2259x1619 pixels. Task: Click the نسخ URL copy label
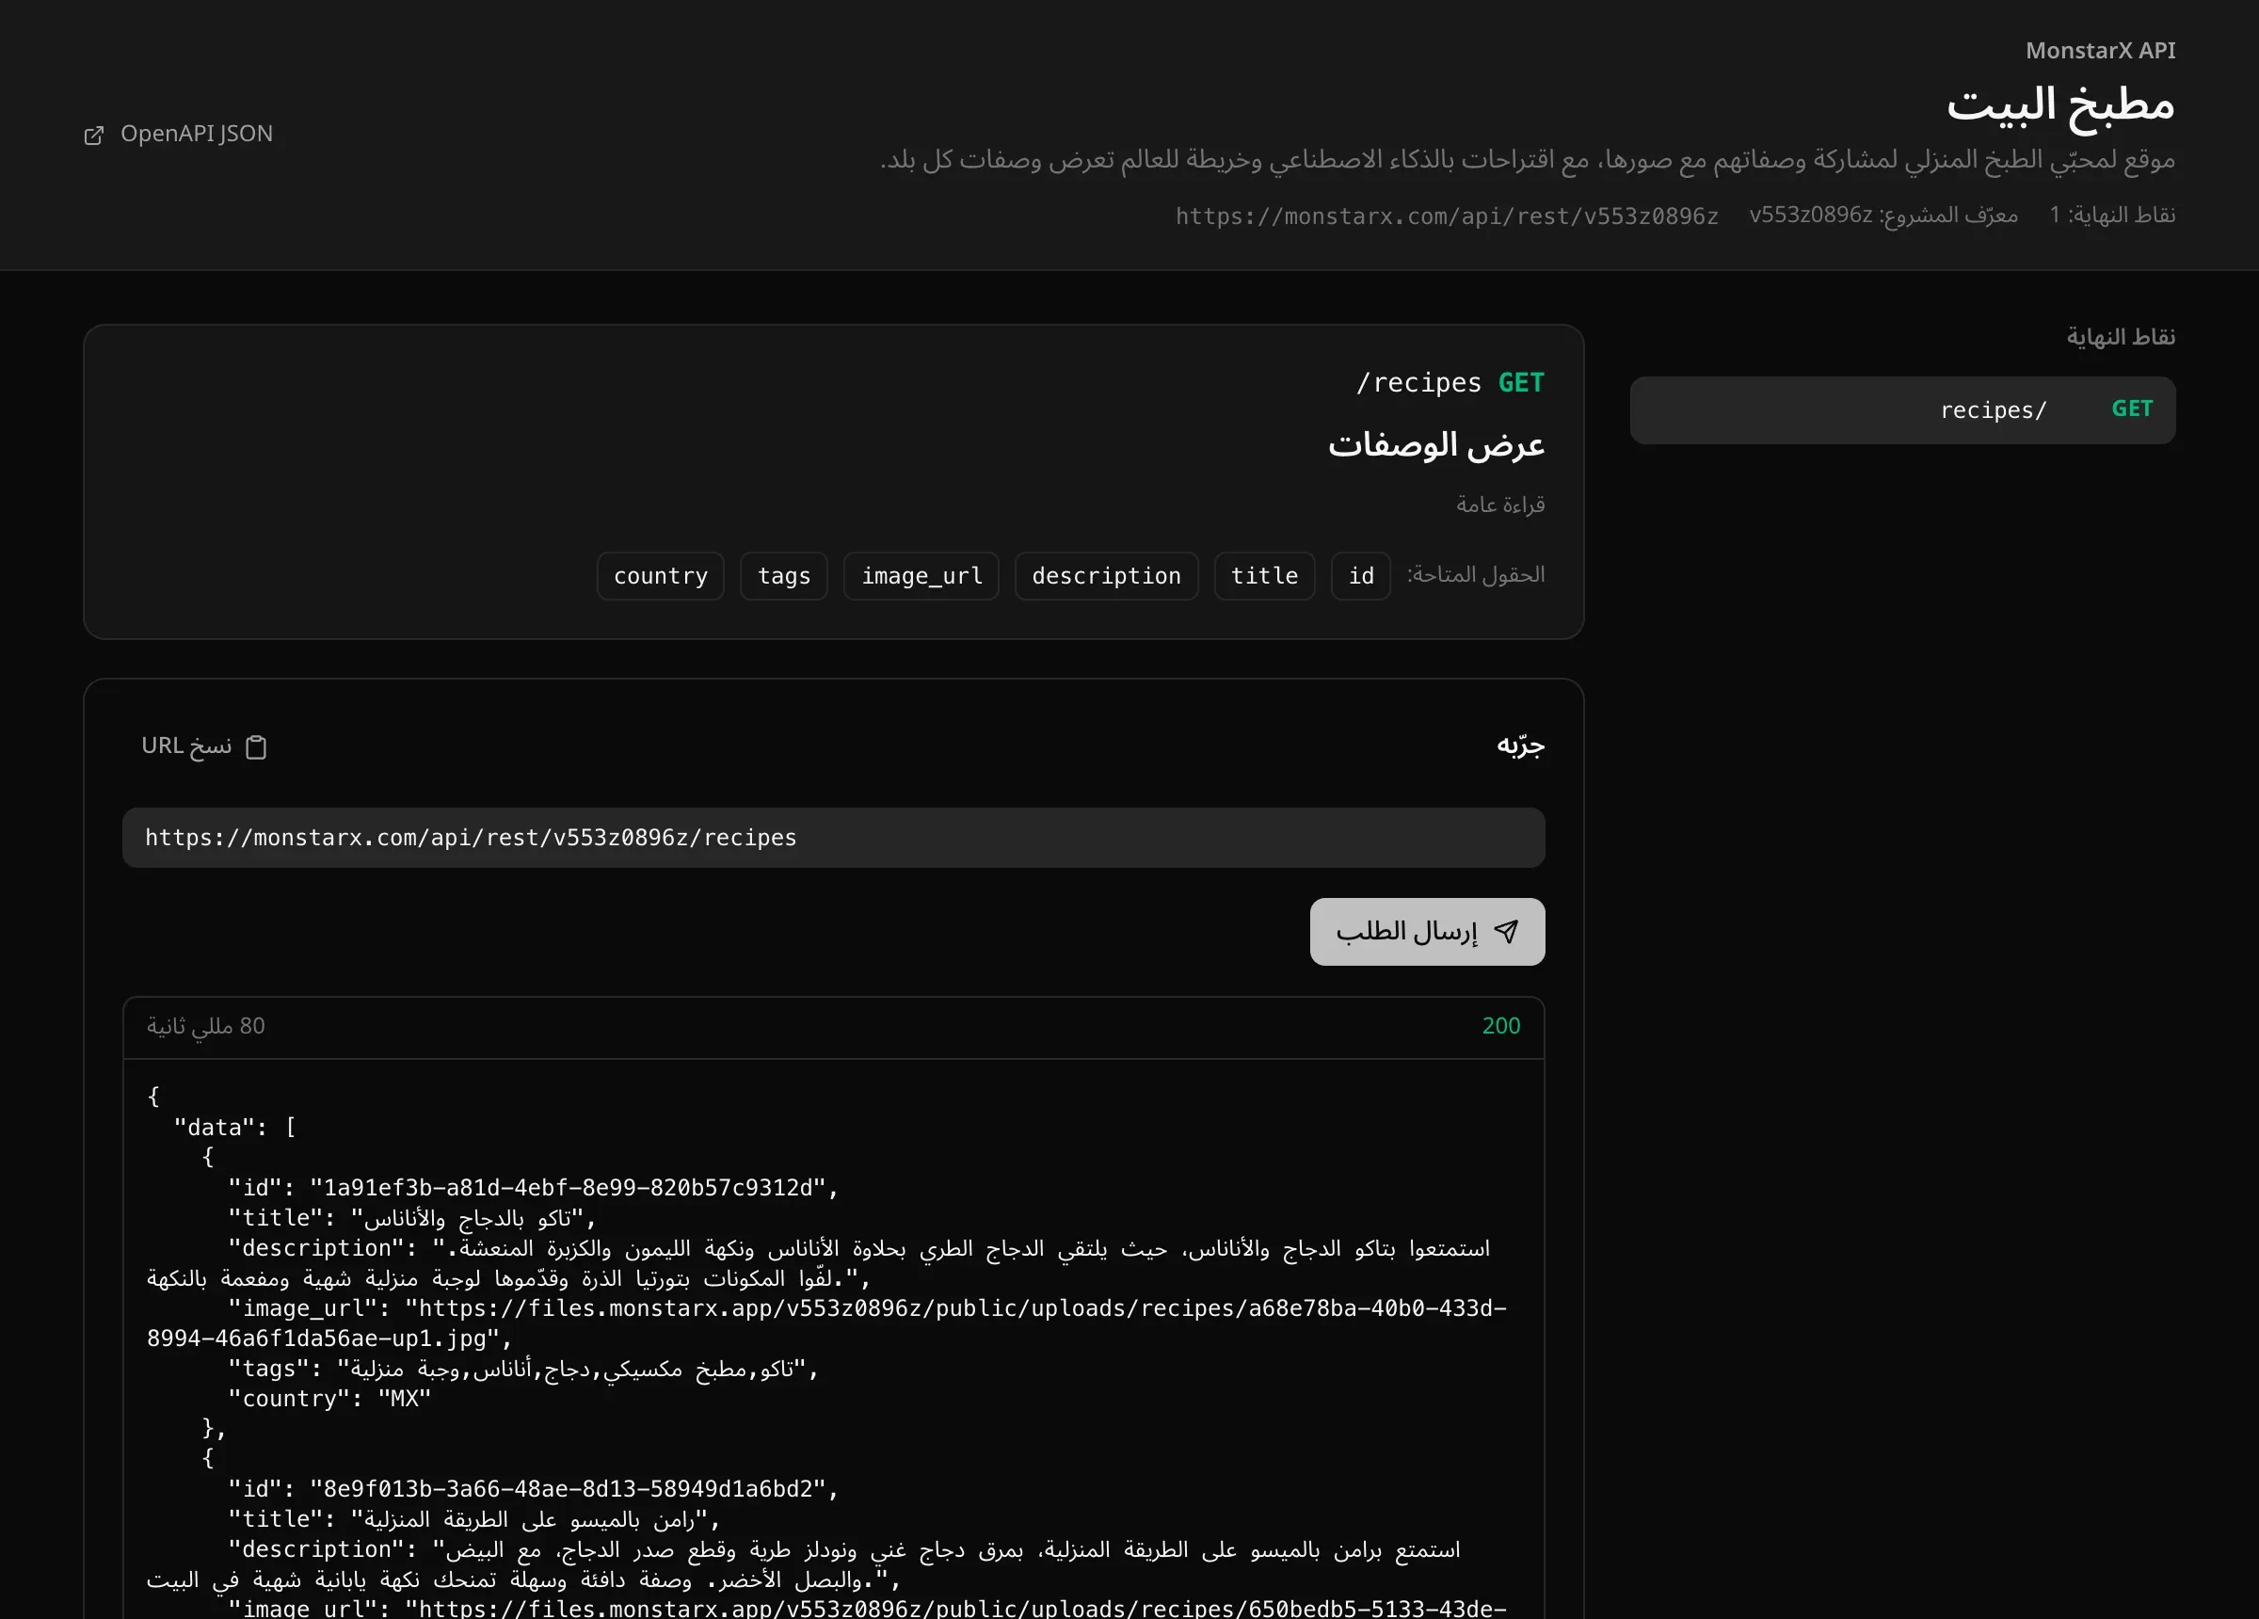[x=186, y=745]
